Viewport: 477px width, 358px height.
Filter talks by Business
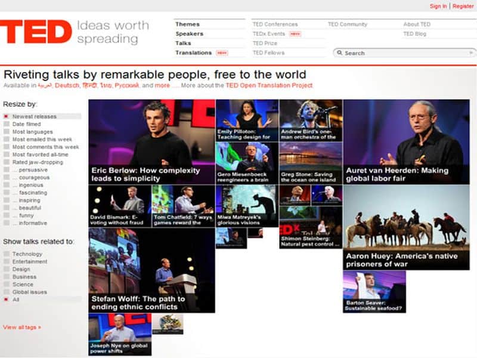pos(20,276)
